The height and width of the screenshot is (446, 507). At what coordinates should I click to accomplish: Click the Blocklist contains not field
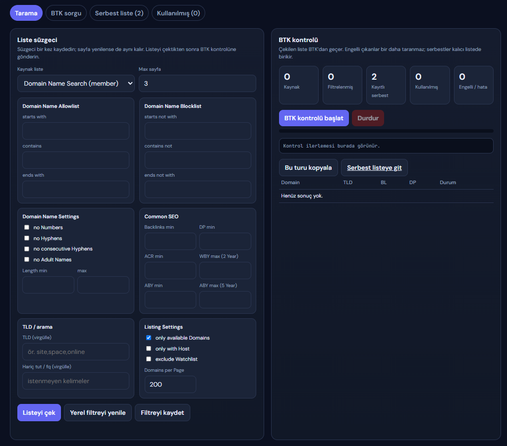pos(198,160)
